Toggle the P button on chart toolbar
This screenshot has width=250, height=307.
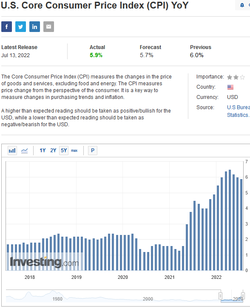(x=93, y=151)
